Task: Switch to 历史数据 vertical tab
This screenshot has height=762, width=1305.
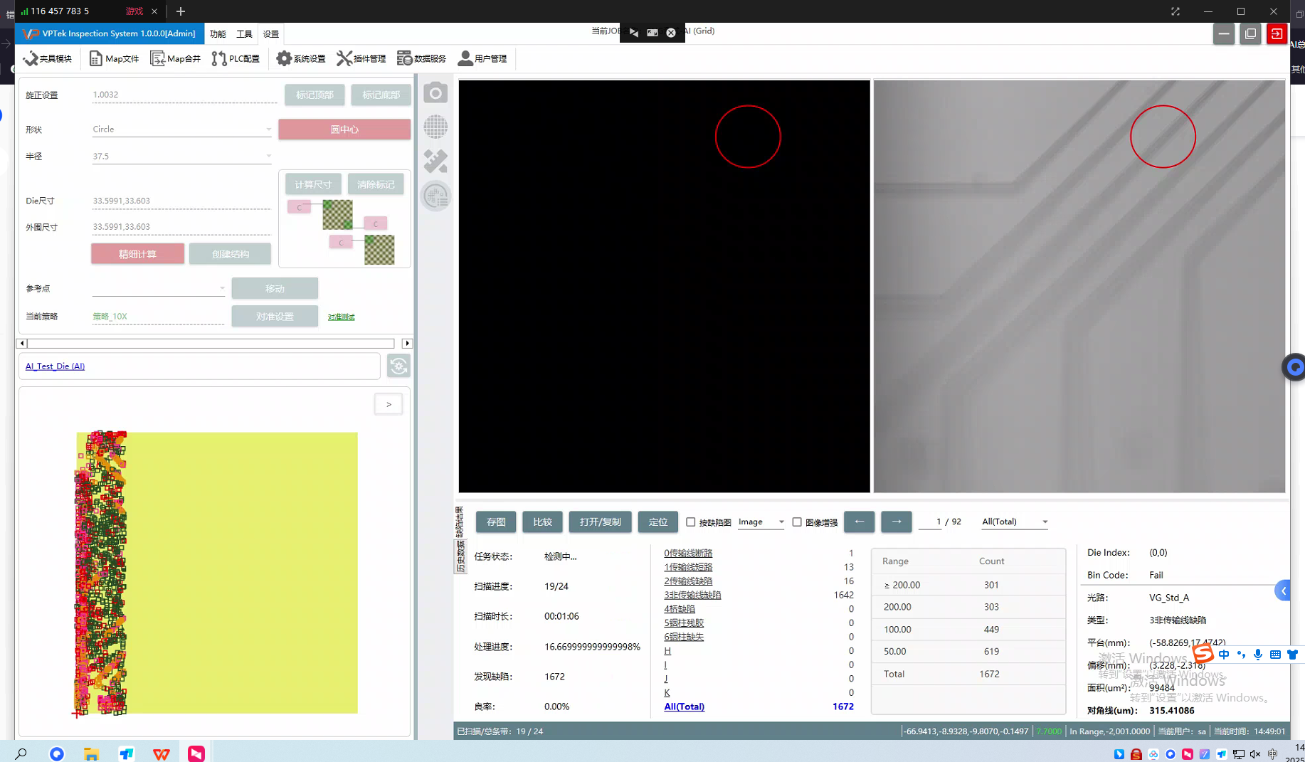Action: 460,556
